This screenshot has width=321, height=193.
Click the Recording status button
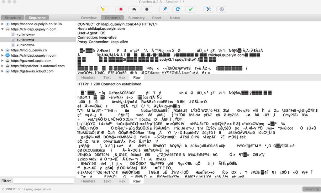point(311,189)
